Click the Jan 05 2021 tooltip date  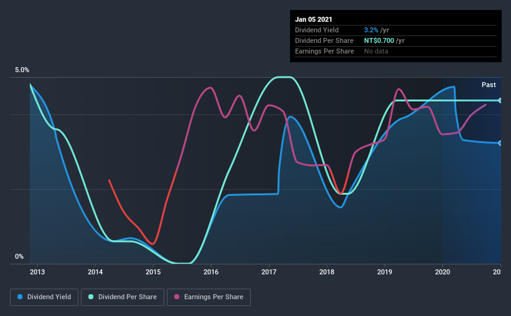(x=314, y=19)
